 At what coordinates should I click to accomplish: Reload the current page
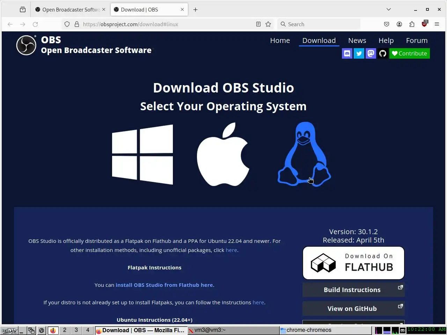tap(35, 24)
